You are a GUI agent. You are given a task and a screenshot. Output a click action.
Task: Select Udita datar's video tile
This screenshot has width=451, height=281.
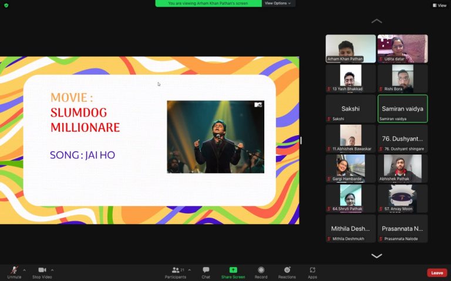point(403,49)
